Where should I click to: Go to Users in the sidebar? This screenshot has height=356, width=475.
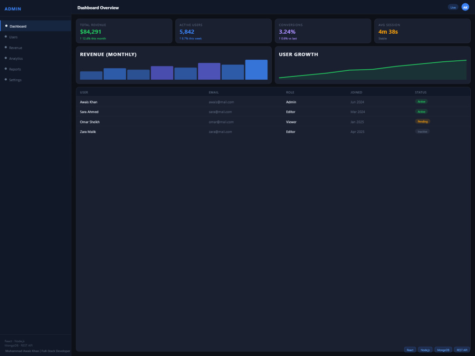tap(36, 37)
